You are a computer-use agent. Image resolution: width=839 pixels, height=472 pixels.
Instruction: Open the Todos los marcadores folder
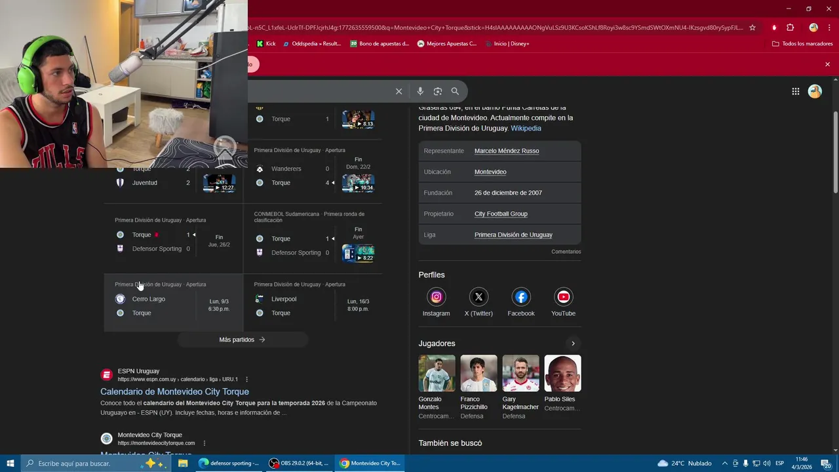(x=802, y=44)
